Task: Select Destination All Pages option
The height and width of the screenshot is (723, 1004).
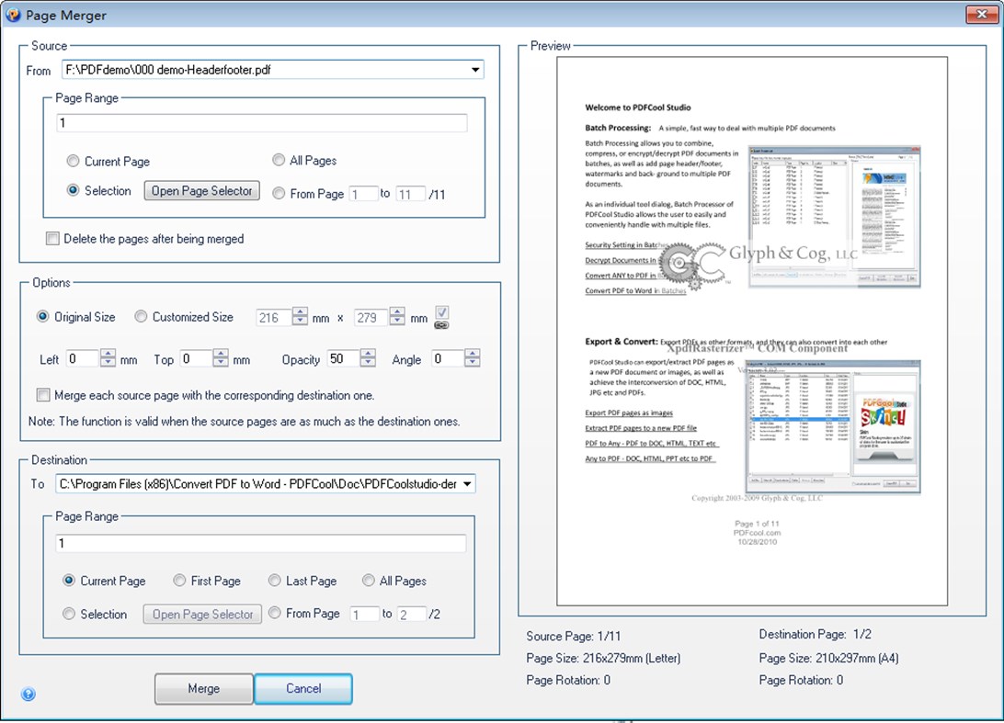Action: 368,581
